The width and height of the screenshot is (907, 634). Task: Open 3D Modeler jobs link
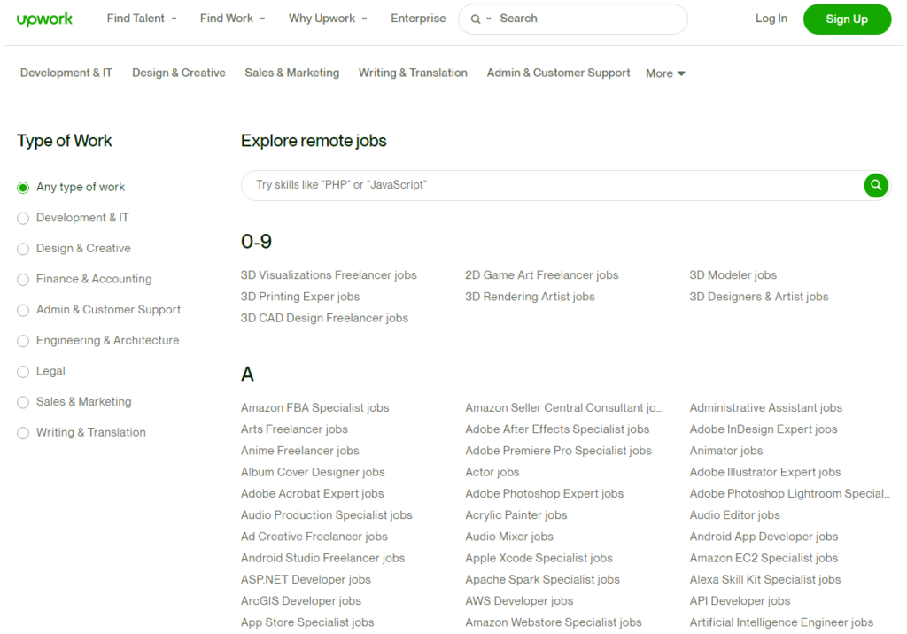[x=733, y=275]
